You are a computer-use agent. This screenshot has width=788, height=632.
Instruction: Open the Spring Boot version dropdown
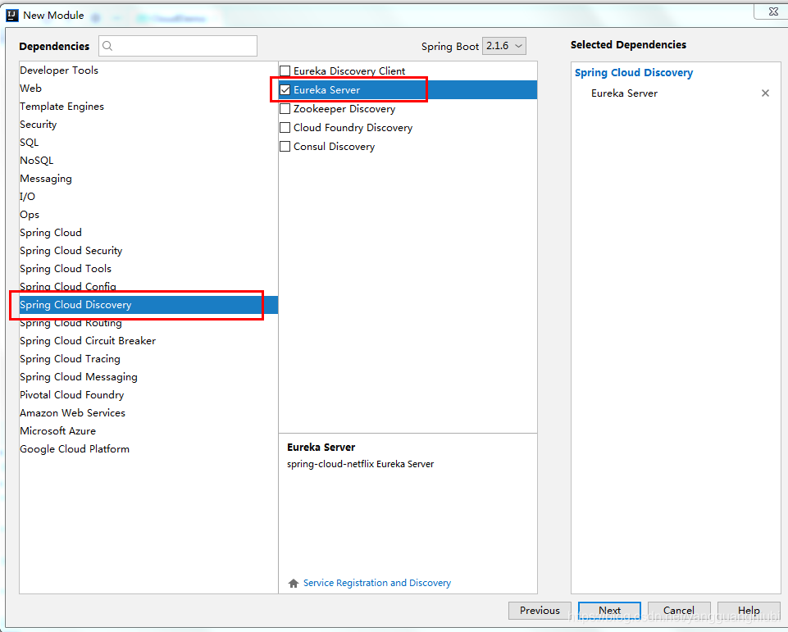click(x=504, y=46)
